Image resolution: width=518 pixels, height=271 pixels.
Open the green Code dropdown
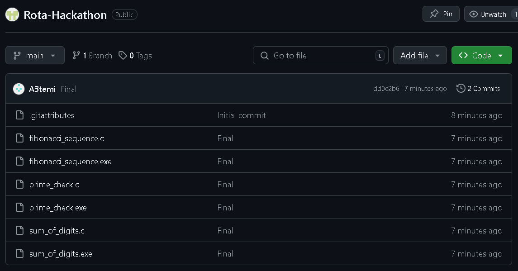481,55
